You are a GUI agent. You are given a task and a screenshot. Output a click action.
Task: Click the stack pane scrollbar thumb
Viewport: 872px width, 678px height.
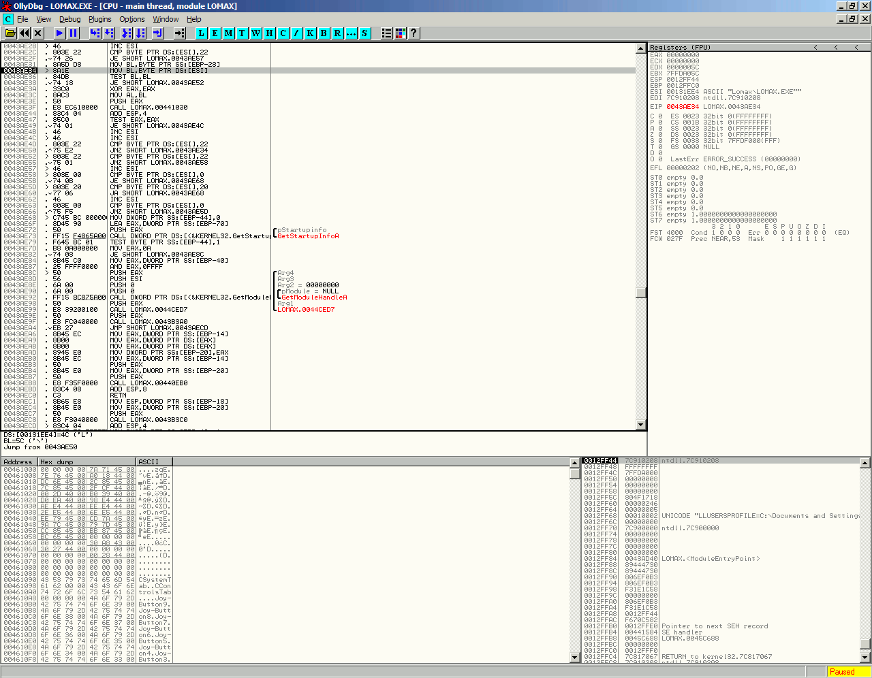865,643
